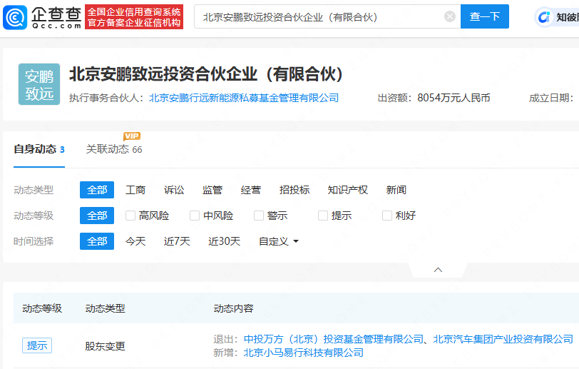Screen dimensions: 579x369
Task: Clear the search box with the X icon
Action: pyautogui.click(x=449, y=16)
